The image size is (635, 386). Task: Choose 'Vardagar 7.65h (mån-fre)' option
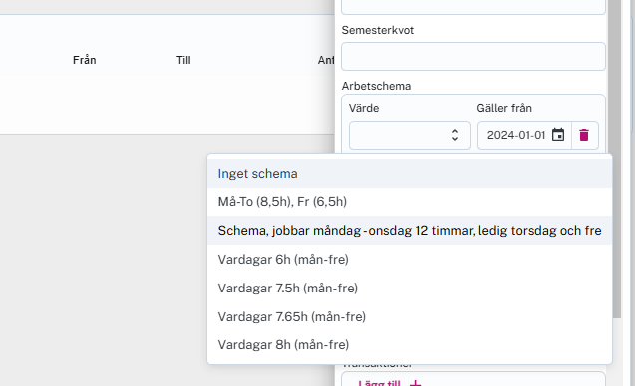tap(410, 317)
